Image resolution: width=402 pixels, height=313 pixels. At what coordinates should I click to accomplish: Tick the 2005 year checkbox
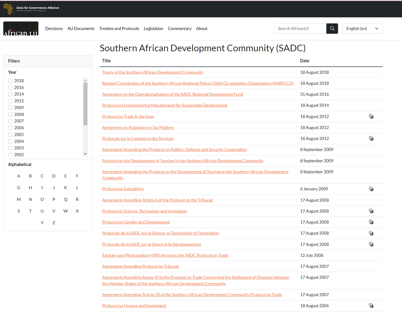pyautogui.click(x=10, y=134)
